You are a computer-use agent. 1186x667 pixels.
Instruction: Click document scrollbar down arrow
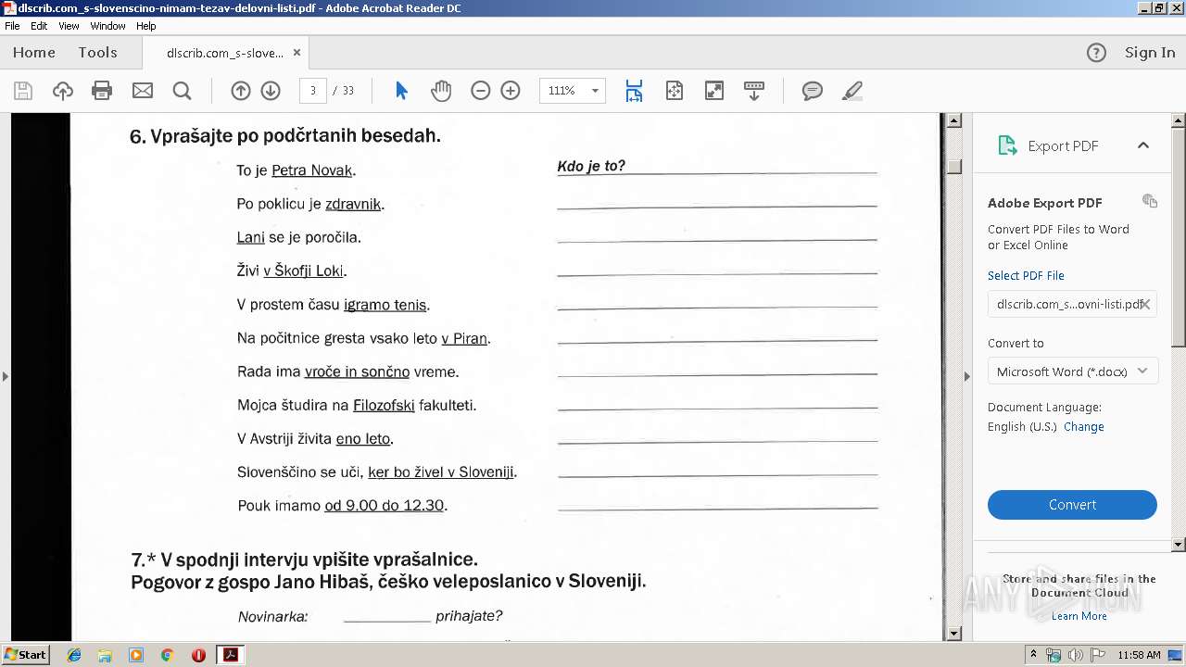point(953,634)
